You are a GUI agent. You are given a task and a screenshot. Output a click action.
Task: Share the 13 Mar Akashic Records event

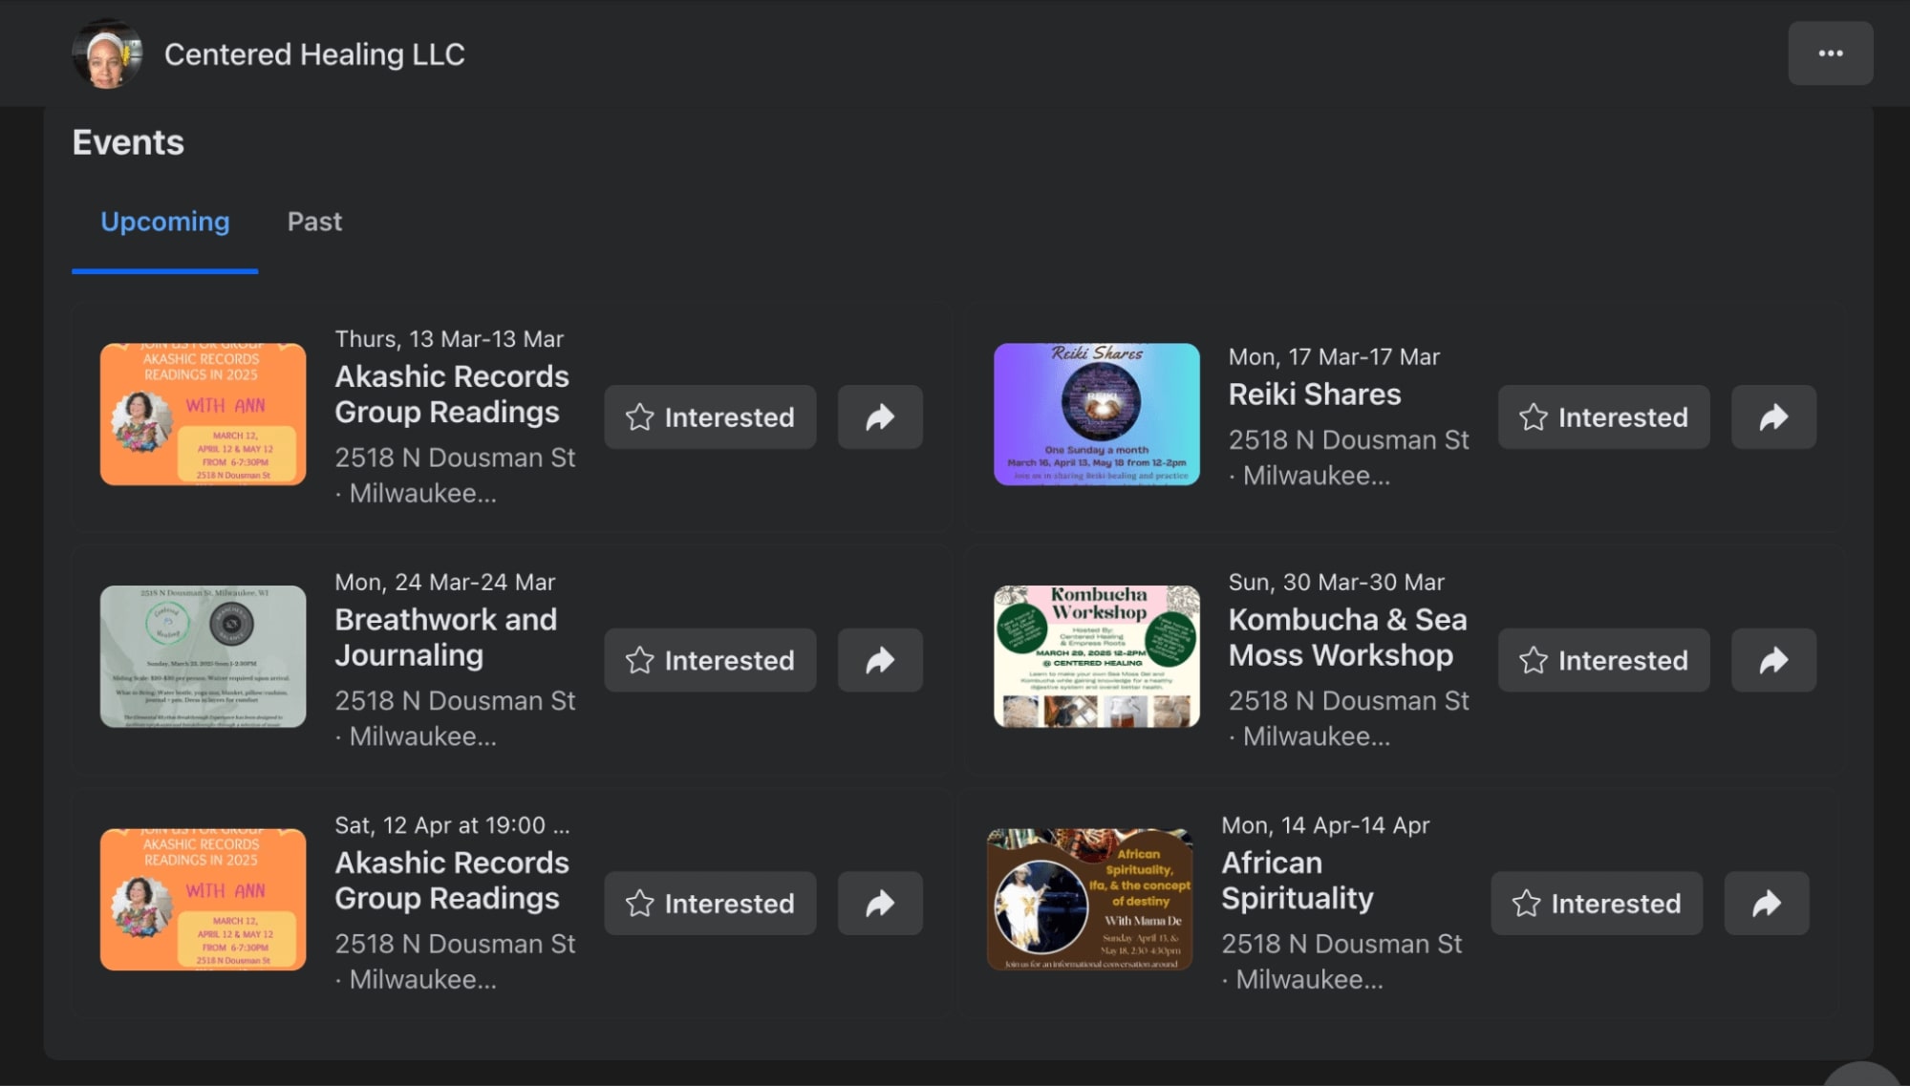click(x=880, y=417)
